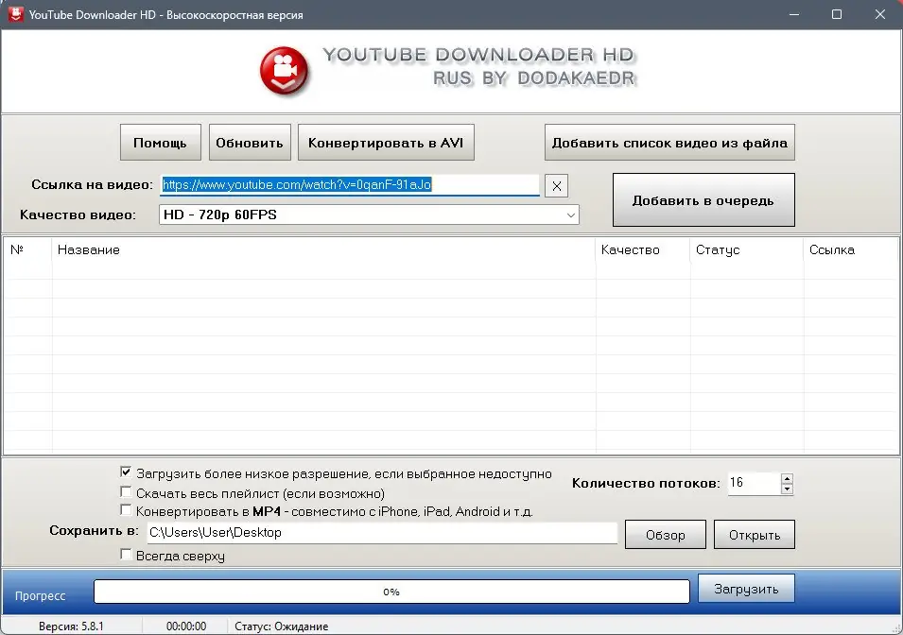
Task: Click the thread count field showing 16
Action: point(754,483)
